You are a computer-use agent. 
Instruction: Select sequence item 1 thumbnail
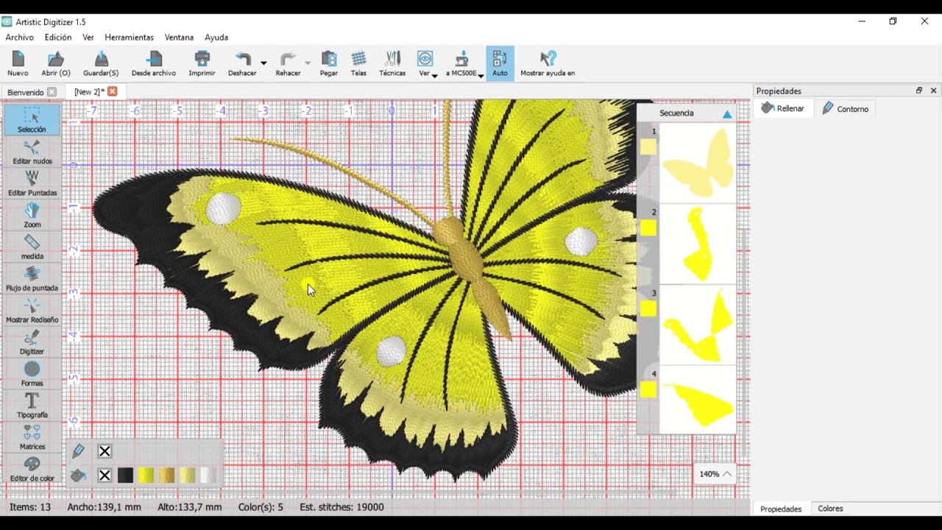[x=698, y=163]
